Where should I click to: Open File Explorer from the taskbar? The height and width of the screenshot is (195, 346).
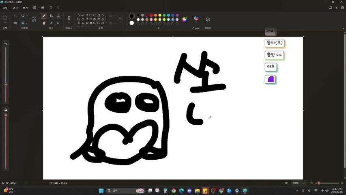click(197, 191)
